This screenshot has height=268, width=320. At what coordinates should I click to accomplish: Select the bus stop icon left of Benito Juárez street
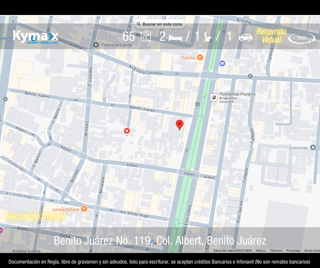[x=5, y=99]
